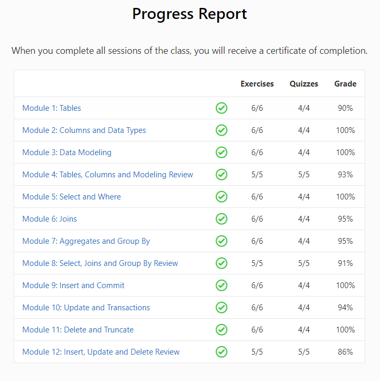Image resolution: width=380 pixels, height=381 pixels.
Task: Click the 86% grade for Module 12
Action: pyautogui.click(x=346, y=352)
